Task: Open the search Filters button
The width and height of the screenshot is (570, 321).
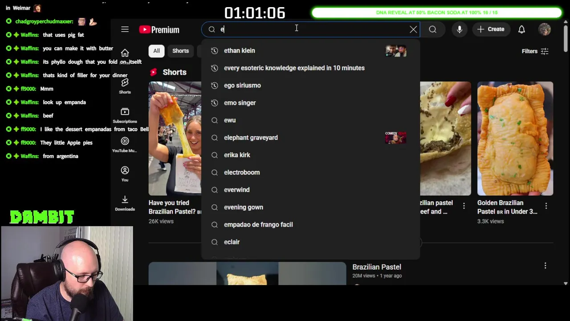Action: click(535, 51)
